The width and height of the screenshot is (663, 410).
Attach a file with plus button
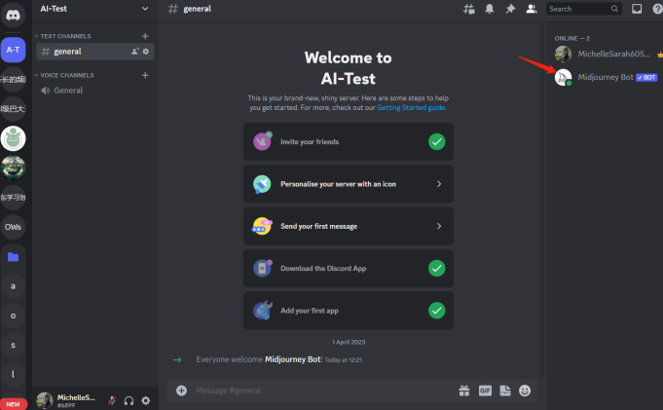coord(181,391)
